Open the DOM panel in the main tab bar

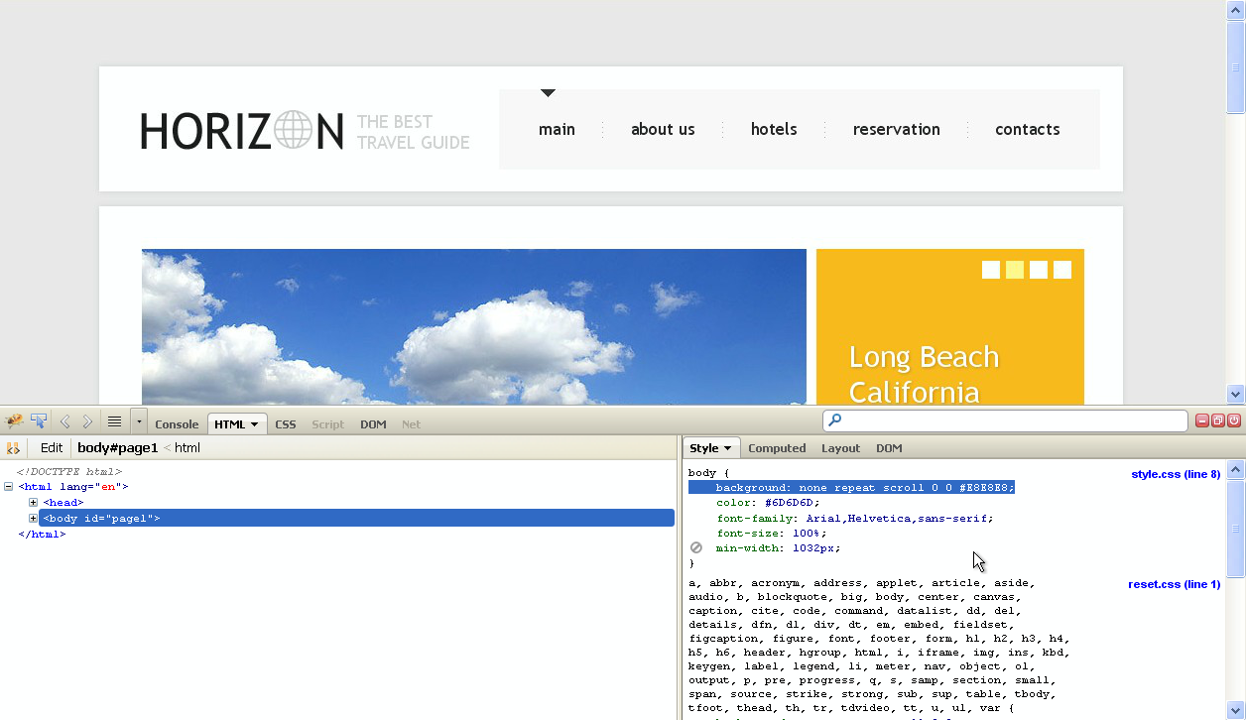373,424
